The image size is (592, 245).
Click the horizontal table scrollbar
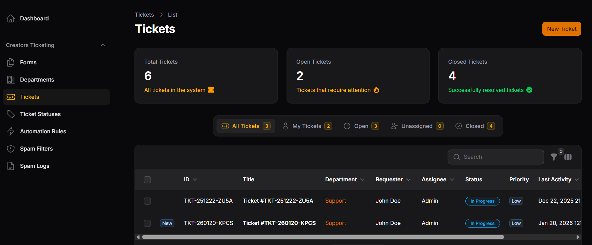pos(323,237)
